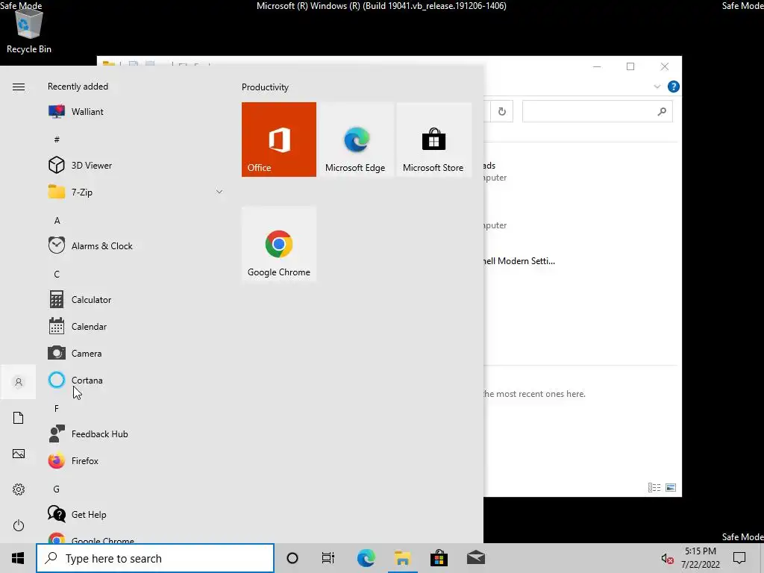764x573 pixels.
Task: Open Microsoft Store from taskbar
Action: tap(439, 558)
